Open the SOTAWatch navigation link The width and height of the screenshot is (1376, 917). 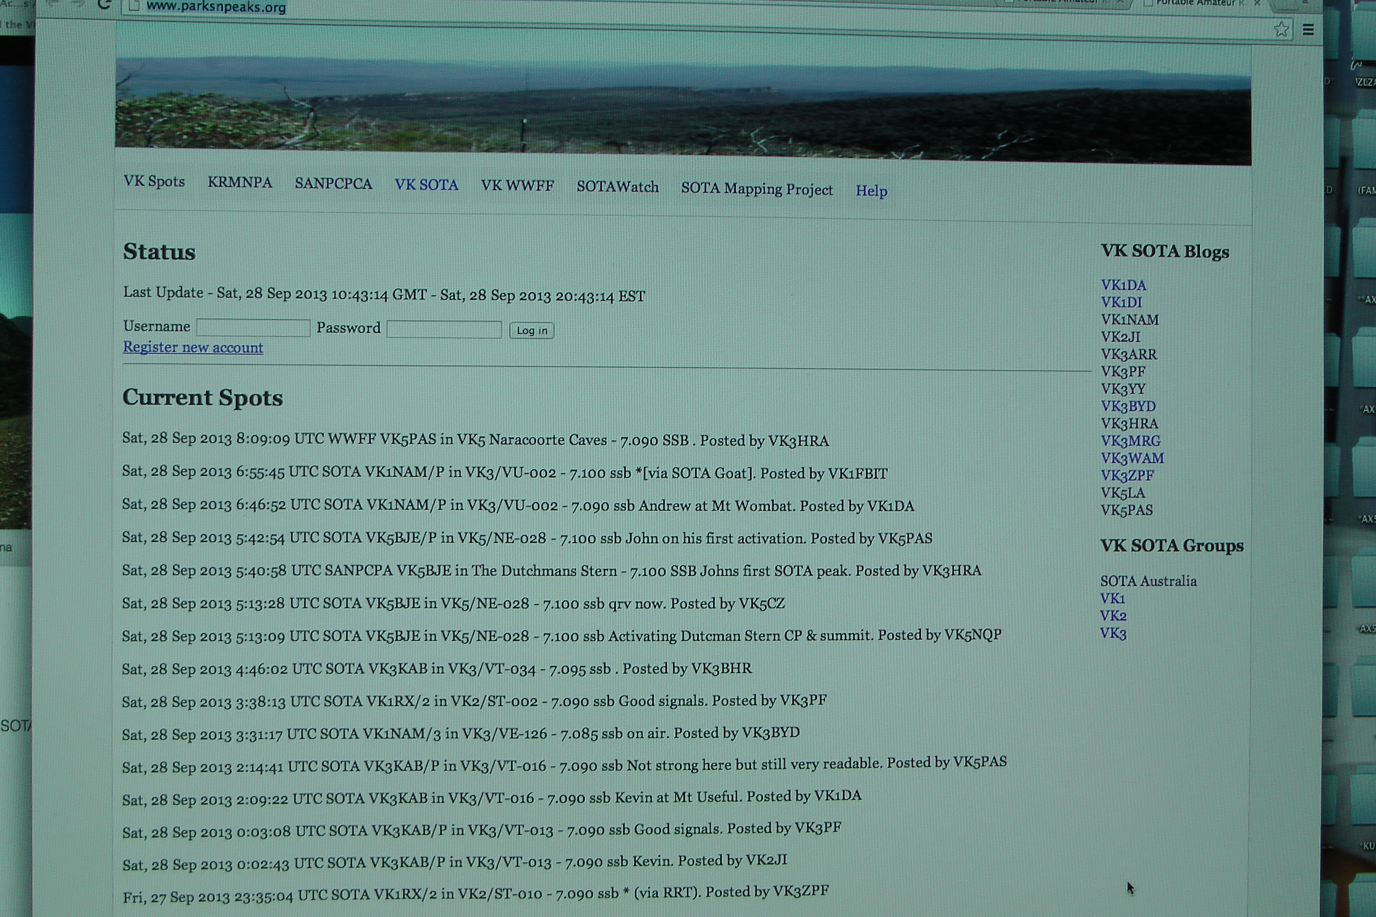tap(617, 186)
